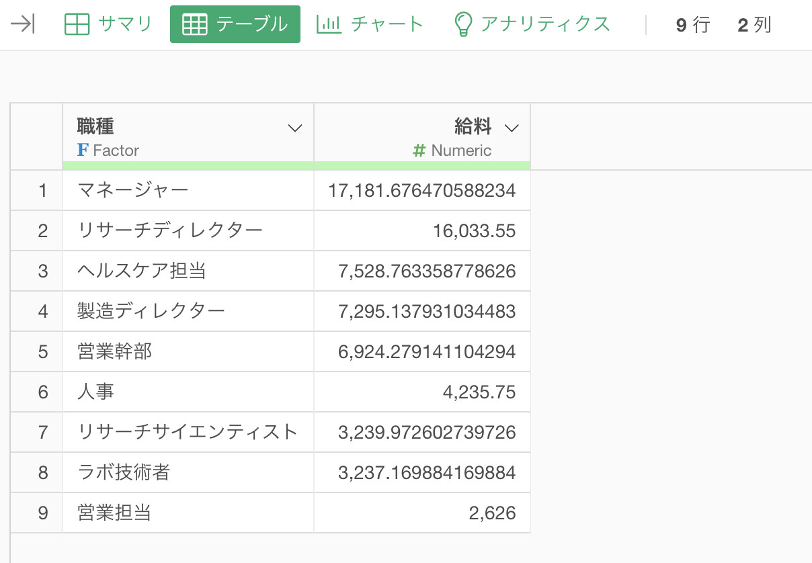Open the サマリ tab label

pos(125,25)
